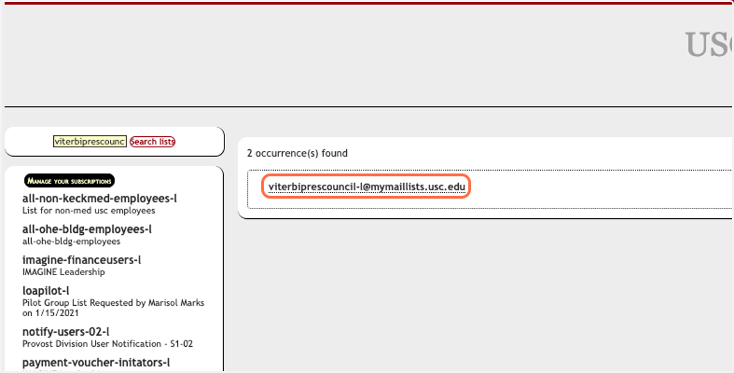Open viterbiprescouncil-l@mymaillists.usc.edu list link
734x373 pixels.
click(x=367, y=187)
